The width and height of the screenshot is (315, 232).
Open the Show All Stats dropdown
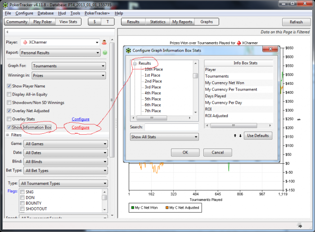pos(164,137)
